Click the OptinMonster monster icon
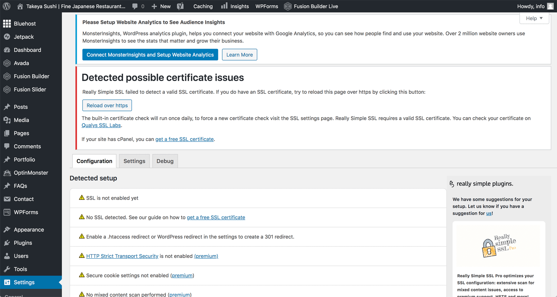 click(7, 173)
